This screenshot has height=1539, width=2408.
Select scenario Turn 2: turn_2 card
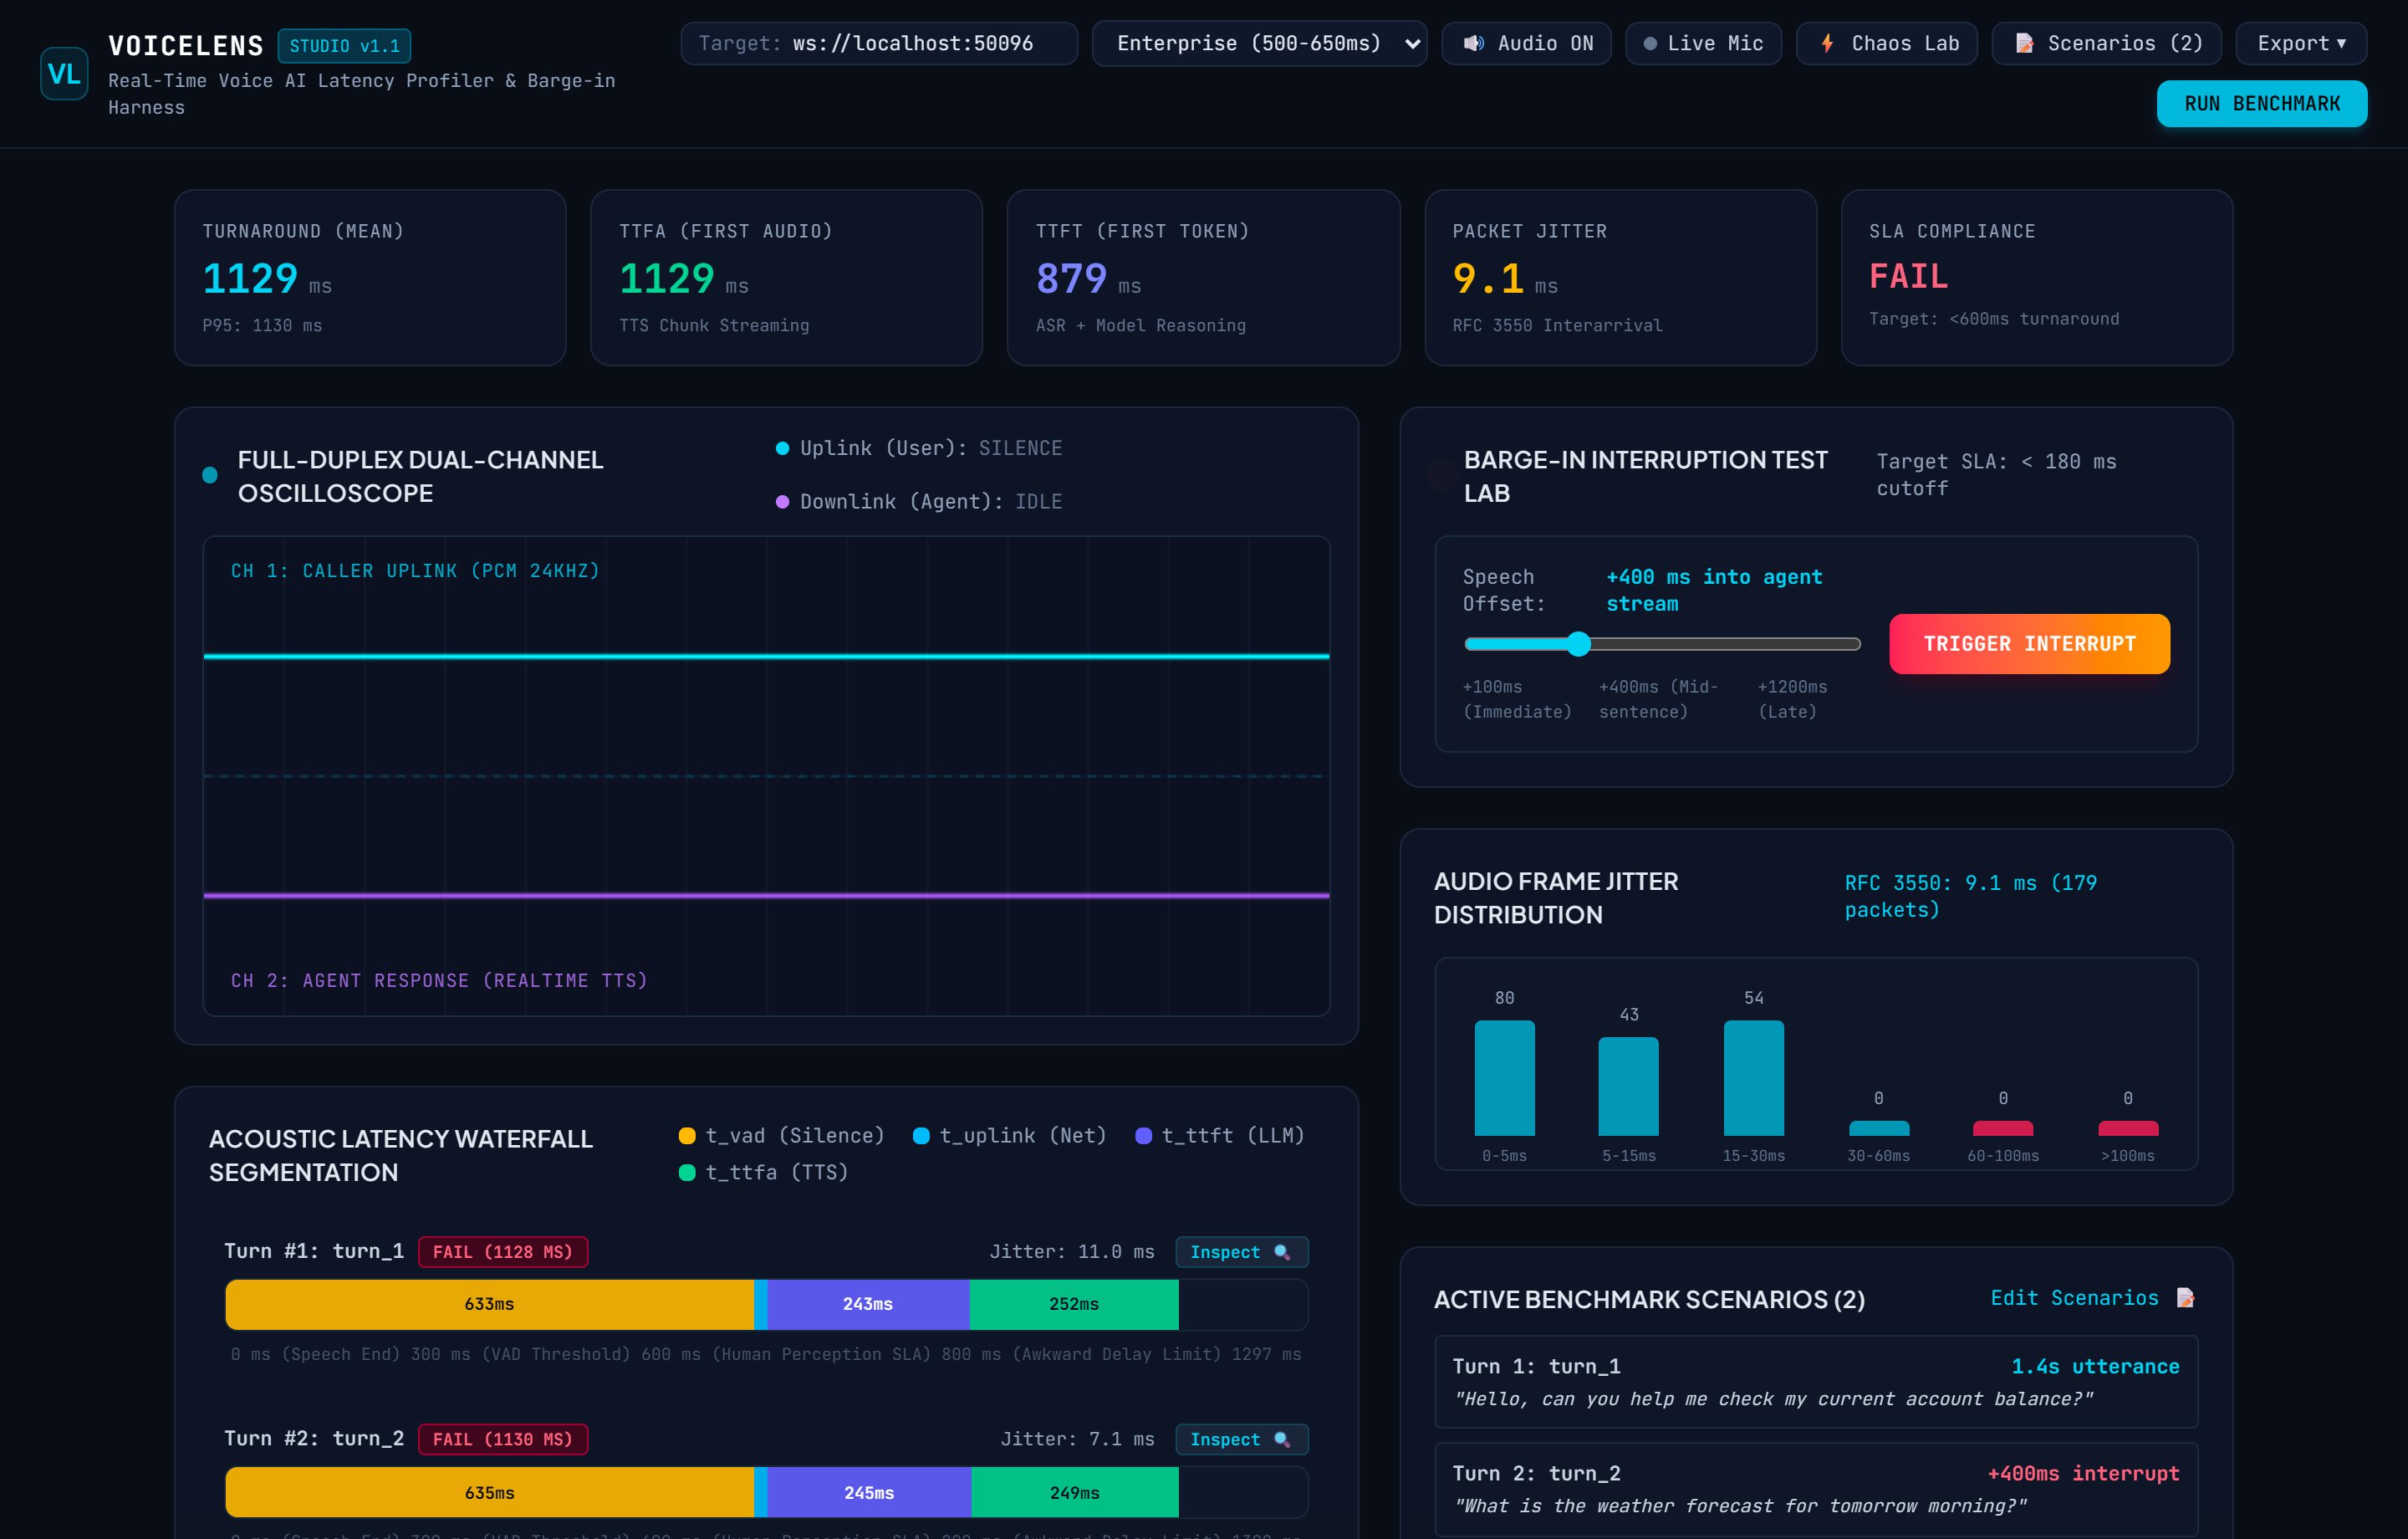[x=1816, y=1488]
